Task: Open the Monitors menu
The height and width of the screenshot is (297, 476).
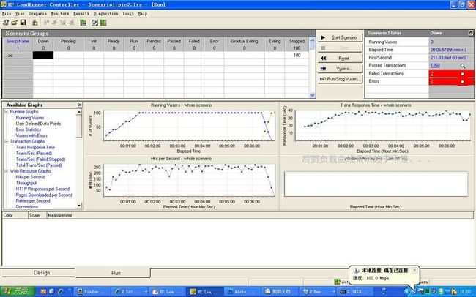Action: pos(60,14)
